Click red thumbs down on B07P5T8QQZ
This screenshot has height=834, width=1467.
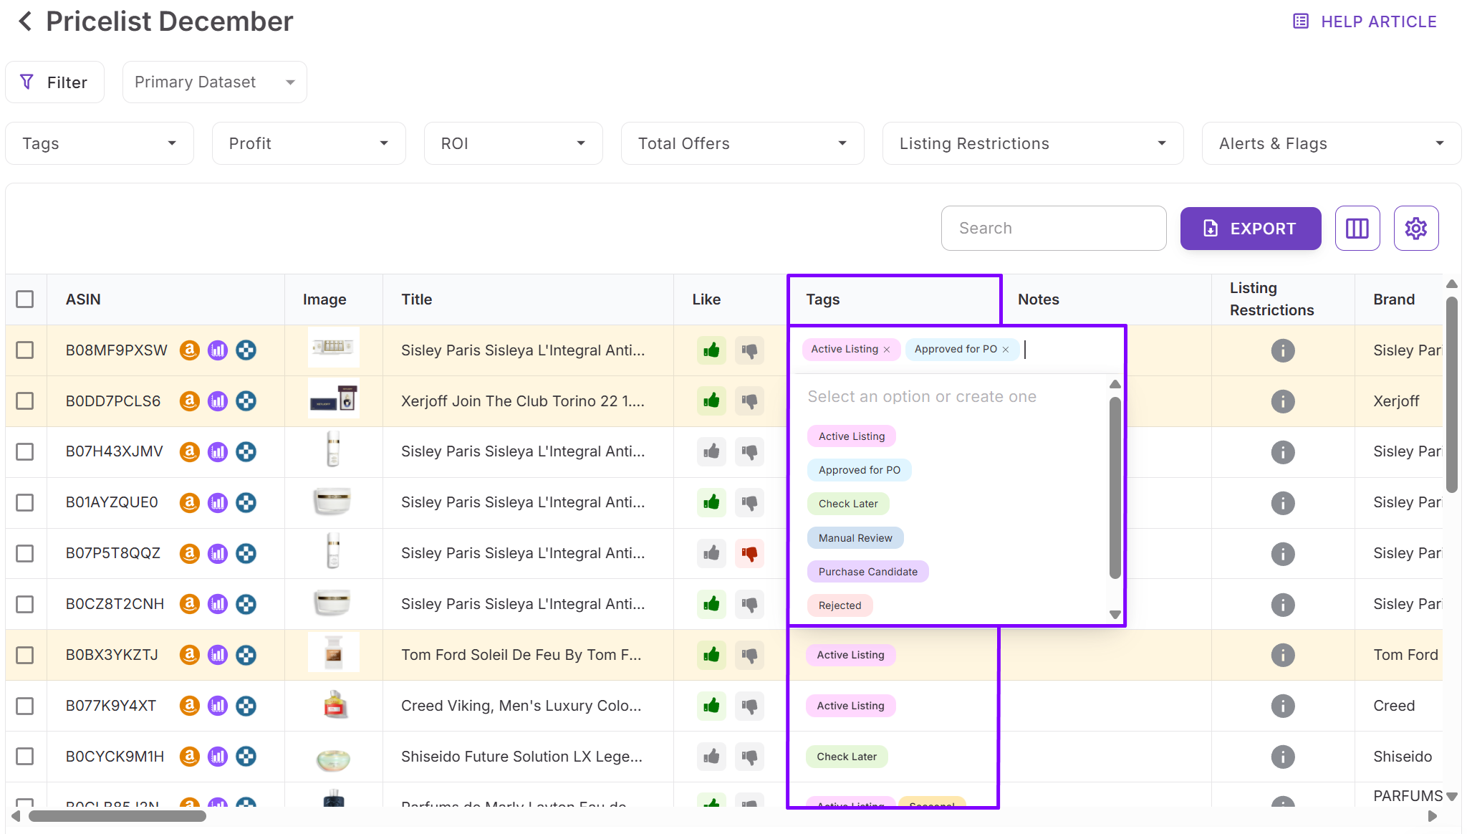click(749, 554)
